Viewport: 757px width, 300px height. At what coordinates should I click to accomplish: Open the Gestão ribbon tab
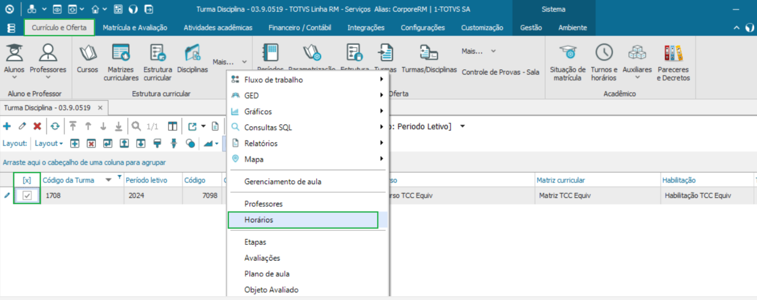(531, 28)
